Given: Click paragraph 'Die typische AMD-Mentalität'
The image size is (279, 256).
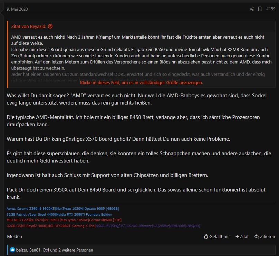Looking at the screenshot, I should tap(133, 121).
